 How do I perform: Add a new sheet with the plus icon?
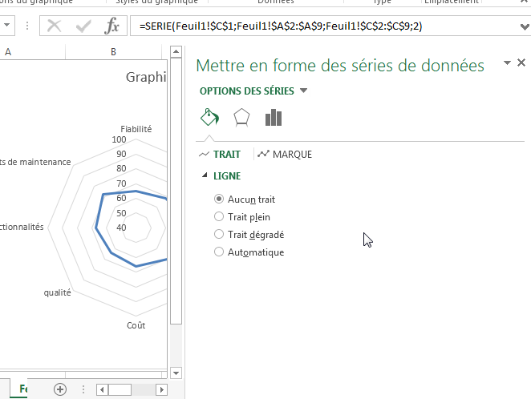(x=60, y=389)
